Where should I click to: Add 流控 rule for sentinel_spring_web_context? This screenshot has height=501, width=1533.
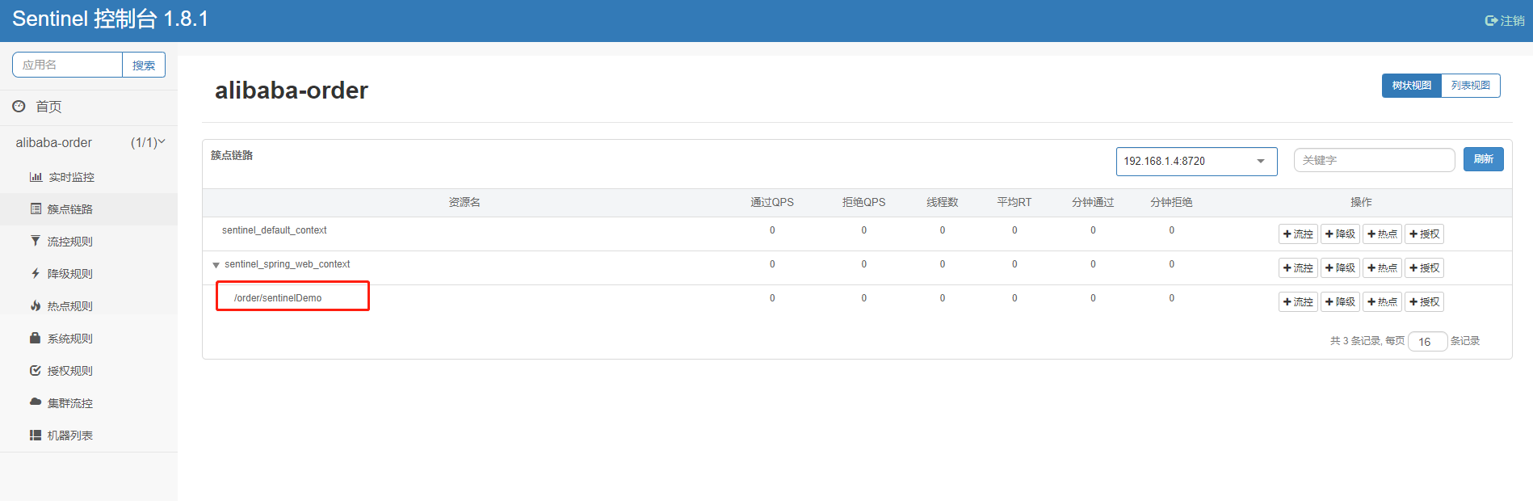[1298, 268]
